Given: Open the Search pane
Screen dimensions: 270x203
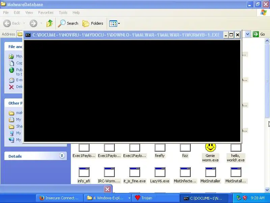Looking at the screenshot, I should (x=68, y=23).
